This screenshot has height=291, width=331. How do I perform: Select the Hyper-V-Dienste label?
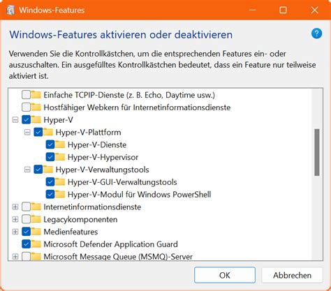[97, 144]
